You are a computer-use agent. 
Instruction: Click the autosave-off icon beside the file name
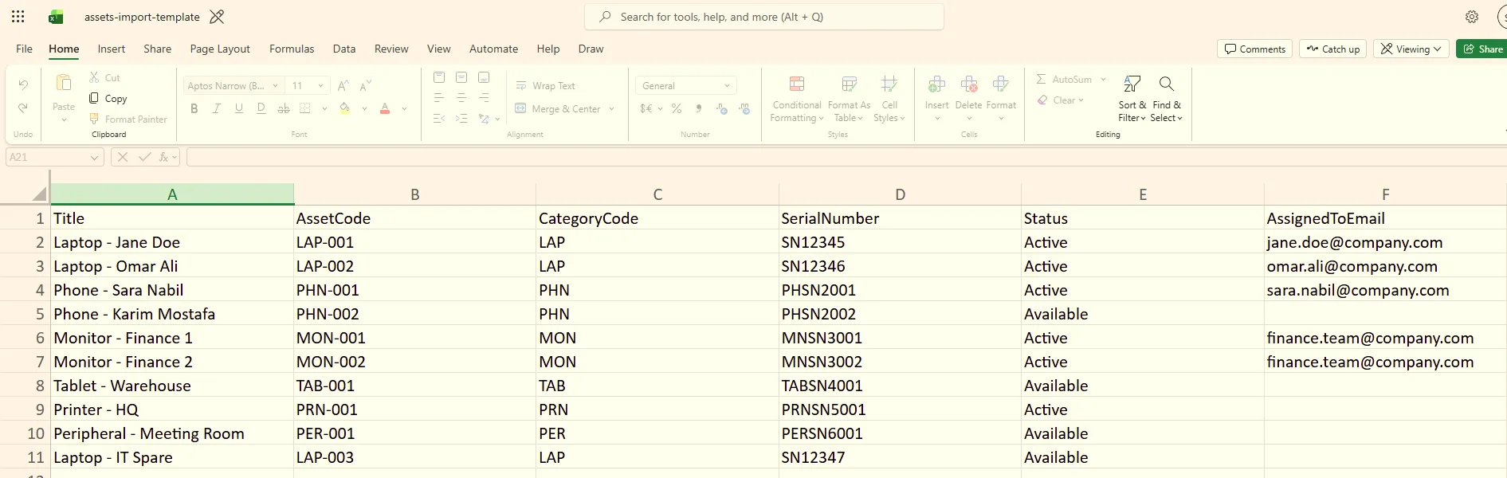217,17
